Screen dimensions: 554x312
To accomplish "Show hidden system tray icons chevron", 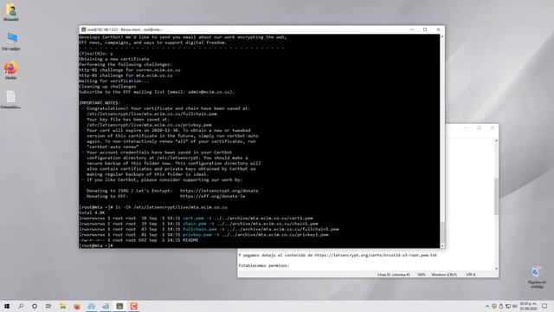I will 487,306.
